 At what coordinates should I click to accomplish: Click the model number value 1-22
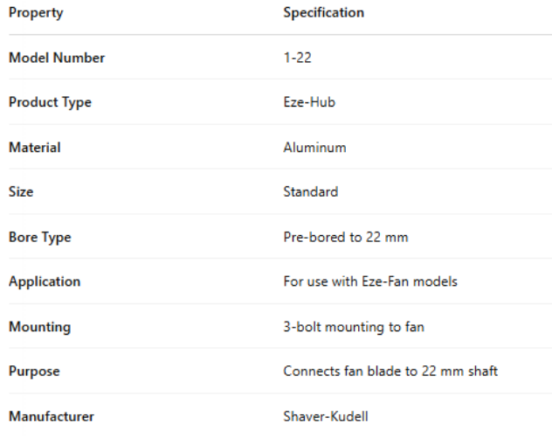pos(297,58)
